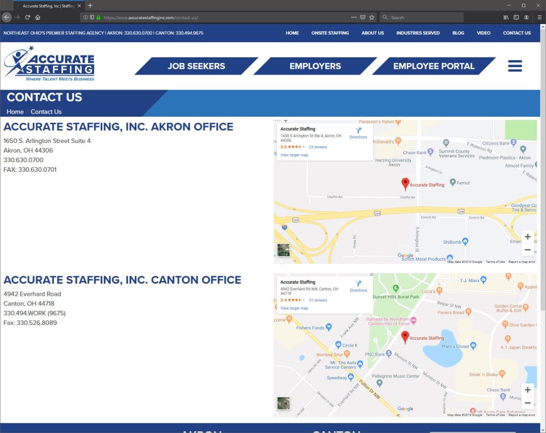This screenshot has height=433, width=546.
Task: Select the ShiBomb marker on the map
Action: [x=465, y=241]
